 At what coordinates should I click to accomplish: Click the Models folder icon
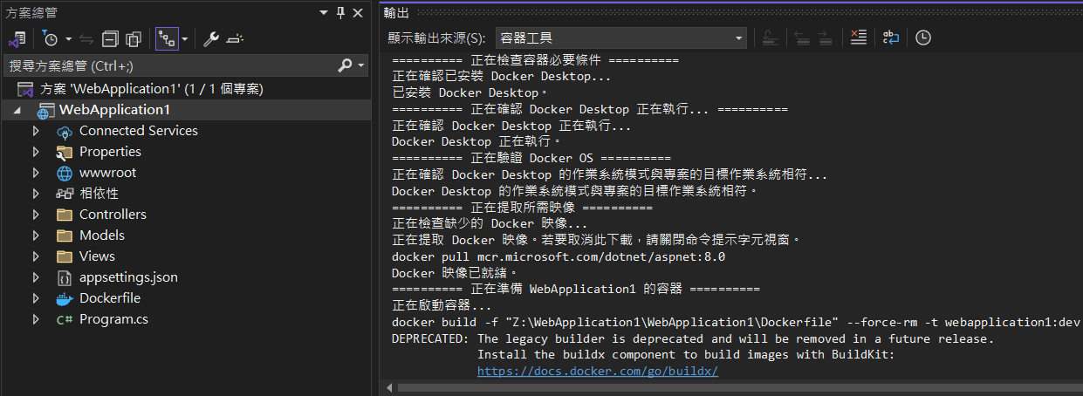[x=64, y=236]
